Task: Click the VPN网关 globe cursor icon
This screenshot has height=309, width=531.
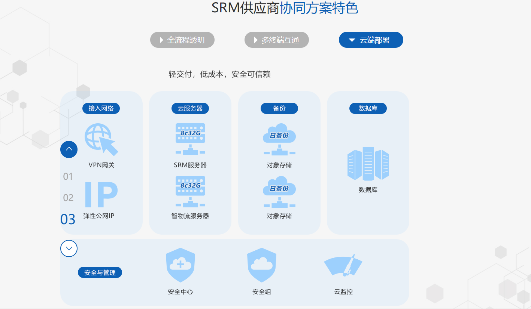Action: (x=101, y=139)
